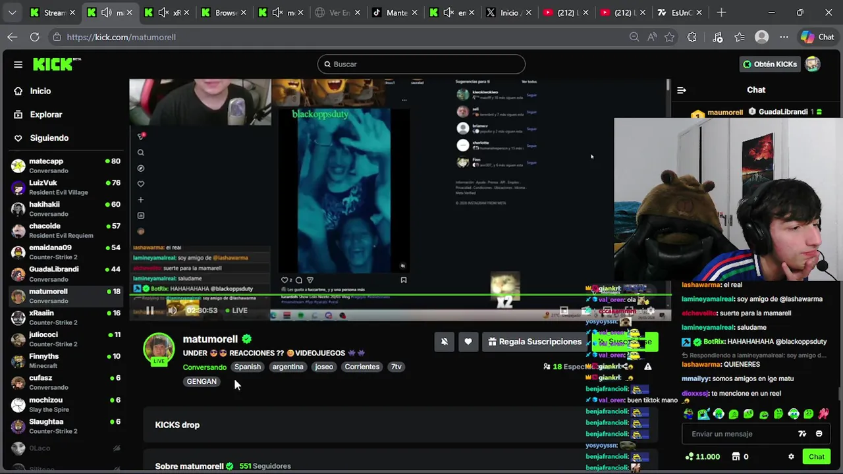Go to Inicio in the sidebar

click(40, 91)
